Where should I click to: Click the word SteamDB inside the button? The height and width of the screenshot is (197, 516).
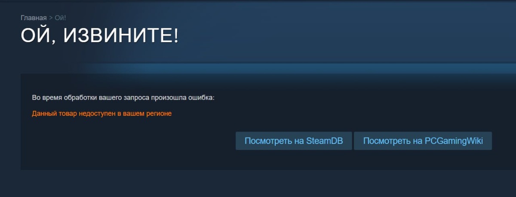tap(325, 141)
